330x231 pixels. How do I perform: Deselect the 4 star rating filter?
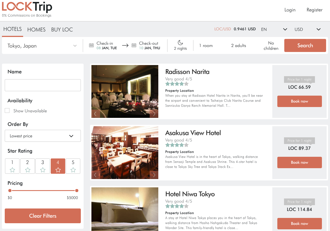pos(58,166)
